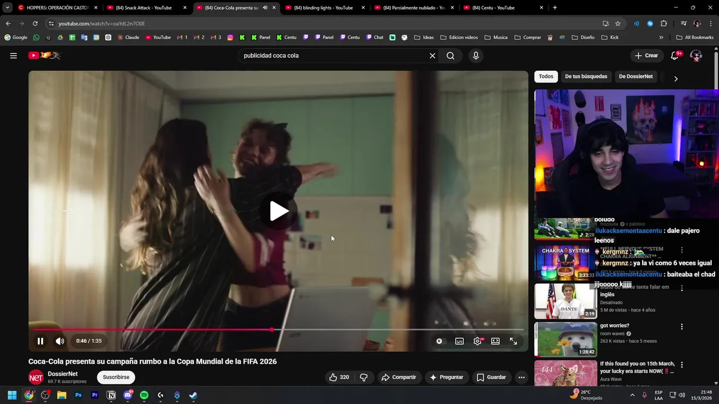Open Chakra System video thumbnail
The width and height of the screenshot is (719, 404).
[x=566, y=263]
